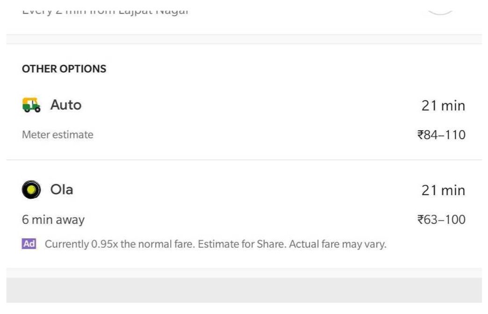Click the gray separator strip above OTHER OPTIONS

coord(244,39)
